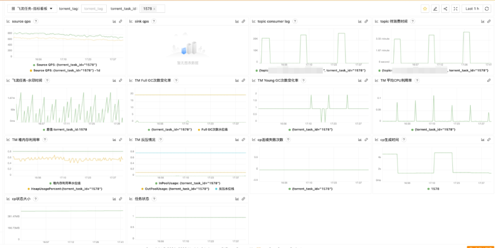Screen dimensions: 495x248
Task: Click the 飞流任务-水印时间 panel title
Action: 27,81
